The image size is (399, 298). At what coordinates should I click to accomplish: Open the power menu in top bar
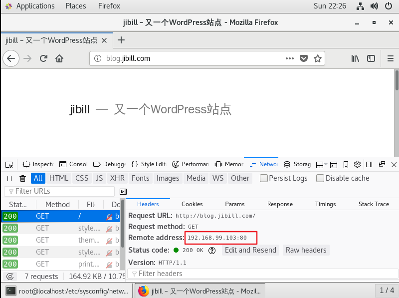pyautogui.click(x=389, y=6)
